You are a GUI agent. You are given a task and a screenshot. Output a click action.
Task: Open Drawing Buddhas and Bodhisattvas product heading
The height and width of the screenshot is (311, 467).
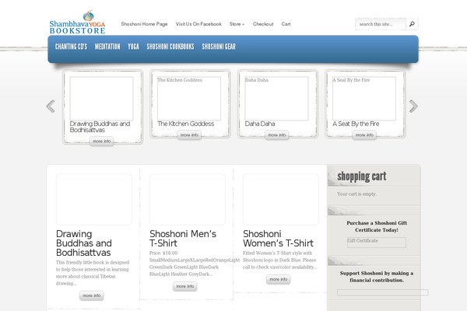pos(84,243)
